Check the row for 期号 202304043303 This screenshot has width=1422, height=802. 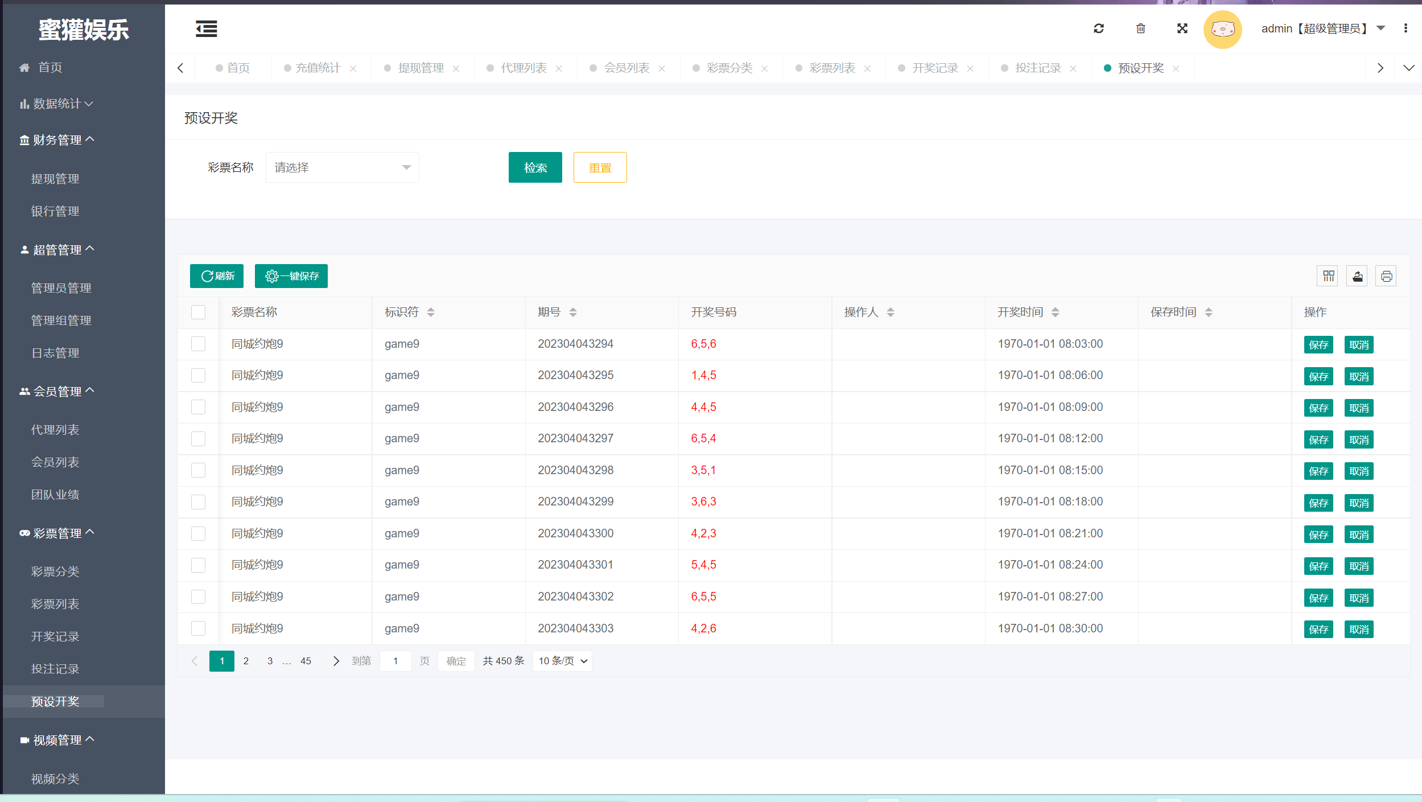pos(198,628)
